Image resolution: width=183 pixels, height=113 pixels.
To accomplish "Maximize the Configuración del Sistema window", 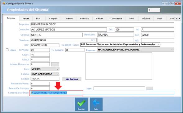I will (x=171, y=3).
